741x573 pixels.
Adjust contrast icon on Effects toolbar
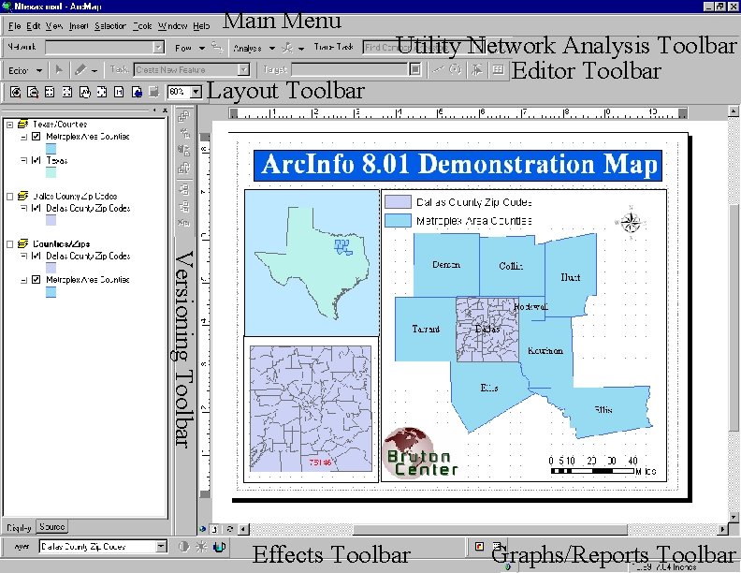pos(183,547)
